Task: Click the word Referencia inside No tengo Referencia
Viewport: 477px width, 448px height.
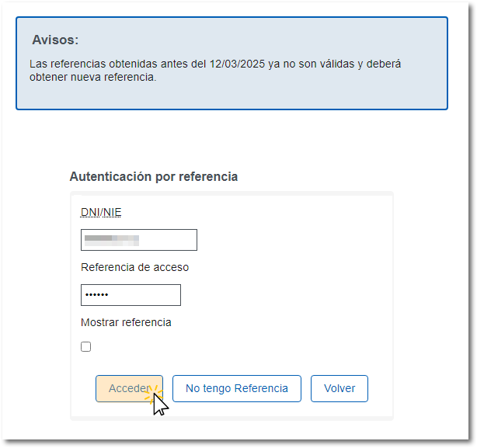Action: (261, 389)
